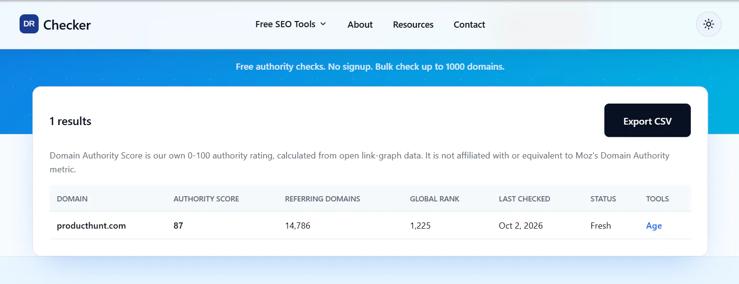Click the referring domains value 14,786
Viewport: 739px width, 284px height.
[x=297, y=226]
